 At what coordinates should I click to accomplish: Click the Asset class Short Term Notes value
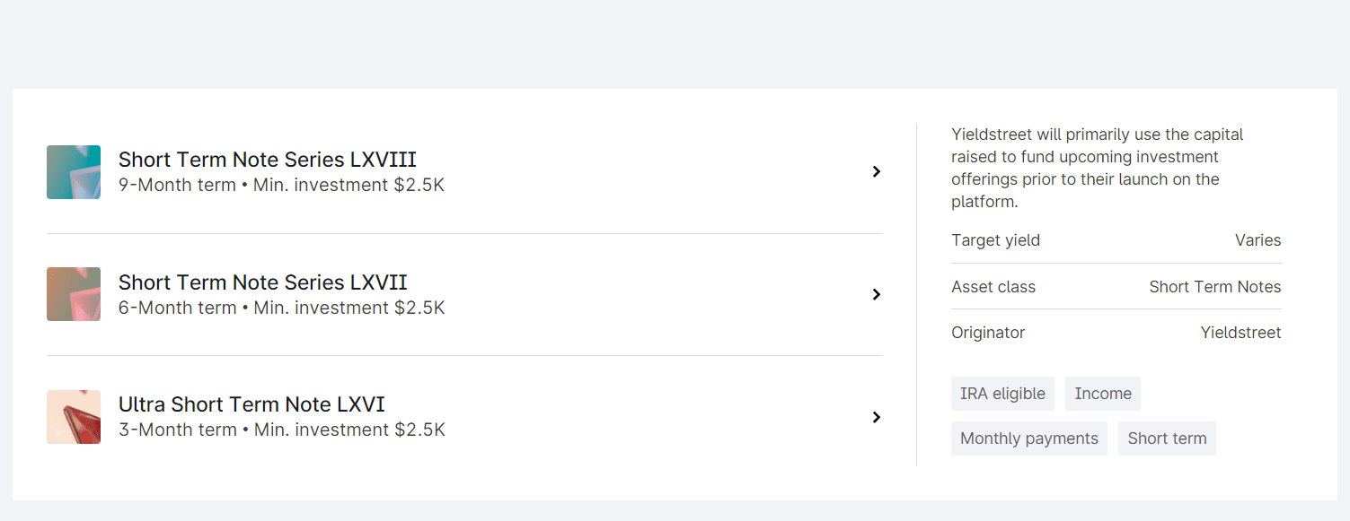pos(1215,287)
